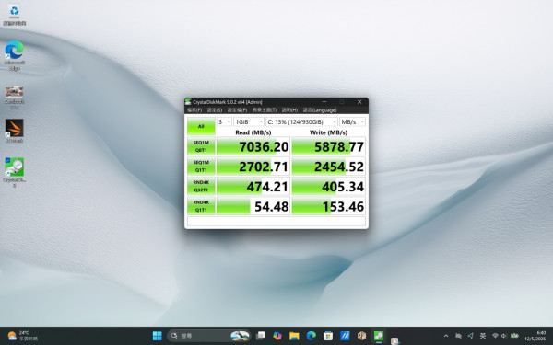Screen dimensions: 553x345
Task: Click the write result 5878.77
Action: click(328, 146)
